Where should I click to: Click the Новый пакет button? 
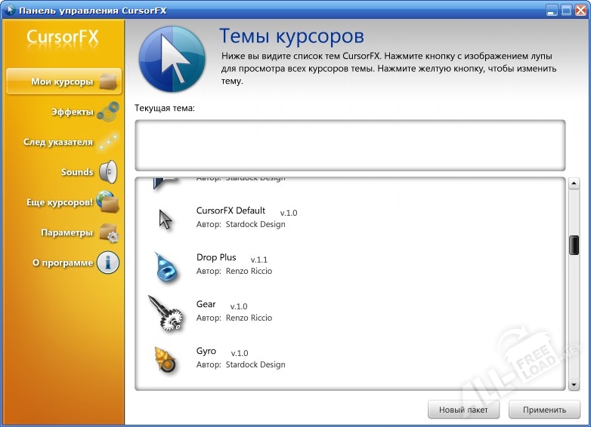(x=463, y=410)
